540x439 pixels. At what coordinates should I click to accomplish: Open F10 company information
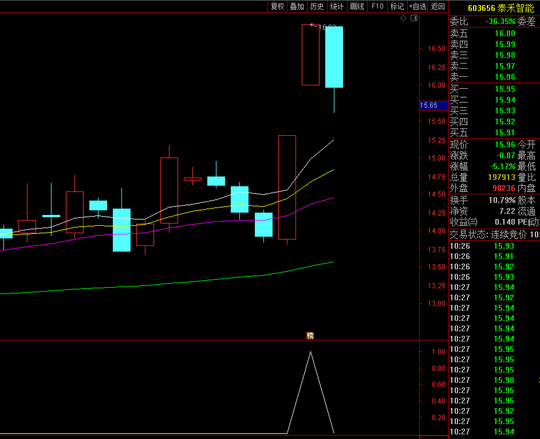click(377, 6)
